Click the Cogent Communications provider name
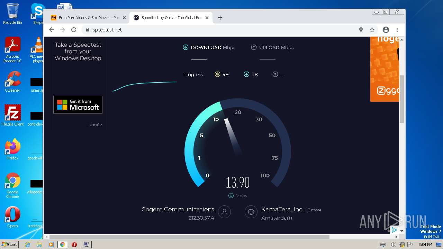443x249 pixels. [178, 209]
